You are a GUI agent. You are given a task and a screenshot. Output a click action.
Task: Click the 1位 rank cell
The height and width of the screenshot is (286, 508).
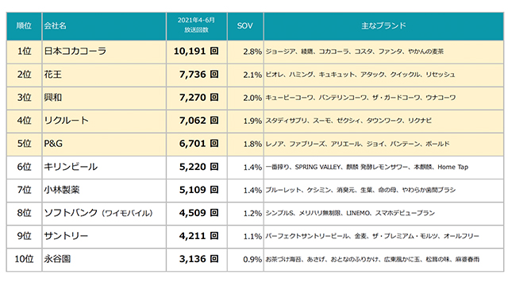click(x=25, y=51)
